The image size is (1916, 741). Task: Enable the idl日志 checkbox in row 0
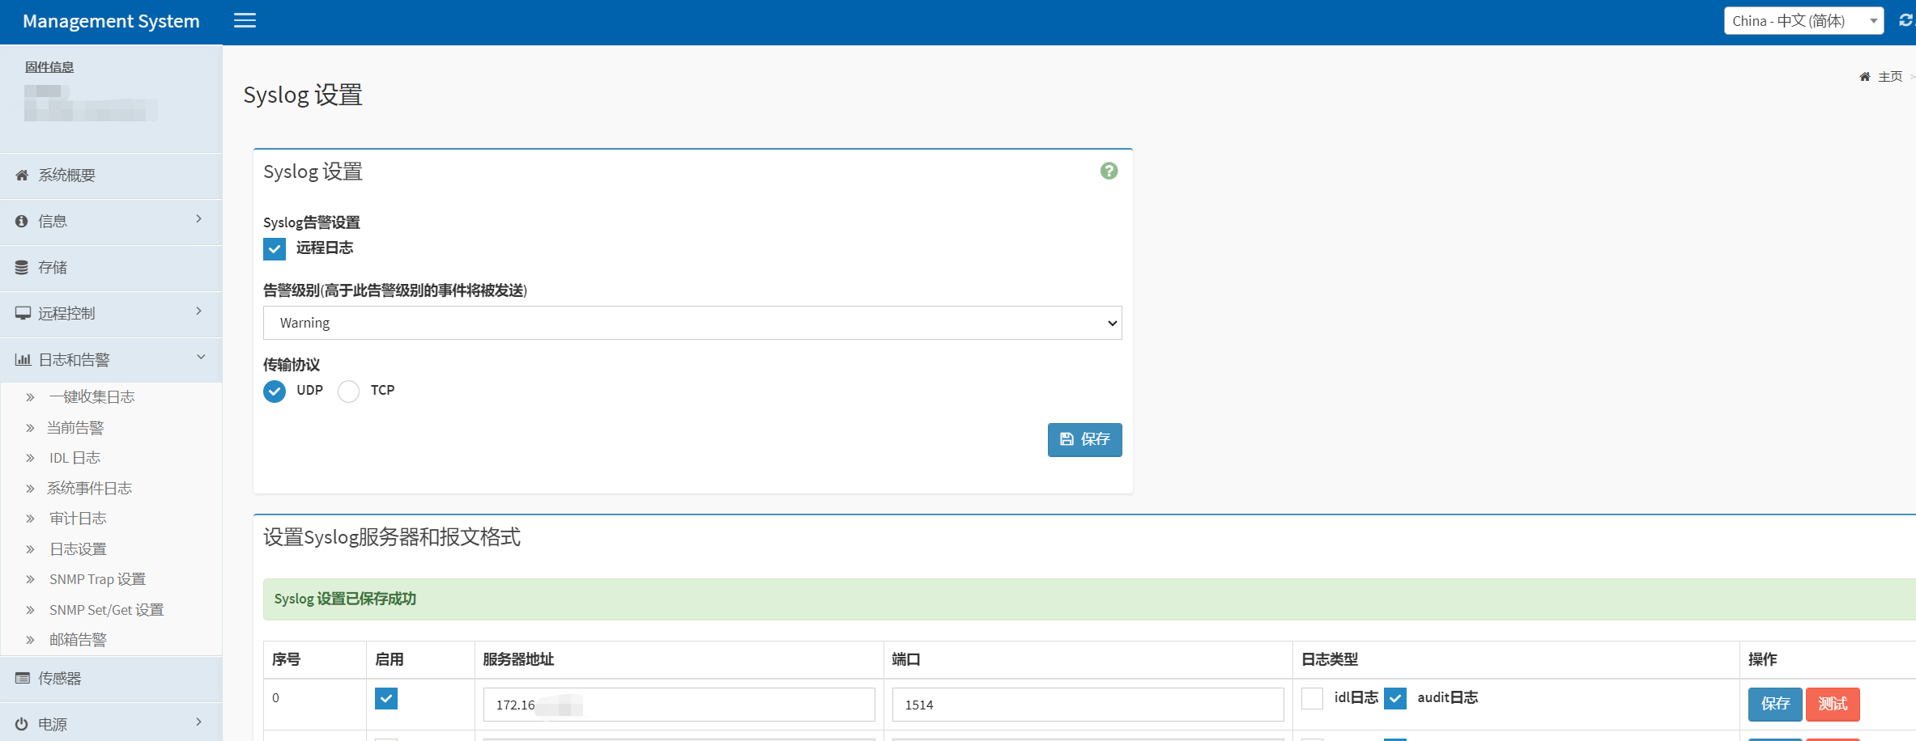coord(1312,698)
